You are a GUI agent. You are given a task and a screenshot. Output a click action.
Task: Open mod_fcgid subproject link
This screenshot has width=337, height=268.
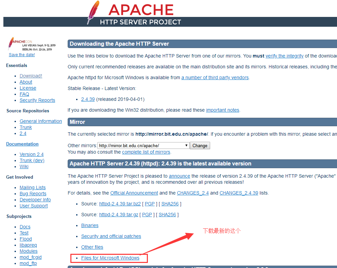click(x=30, y=257)
